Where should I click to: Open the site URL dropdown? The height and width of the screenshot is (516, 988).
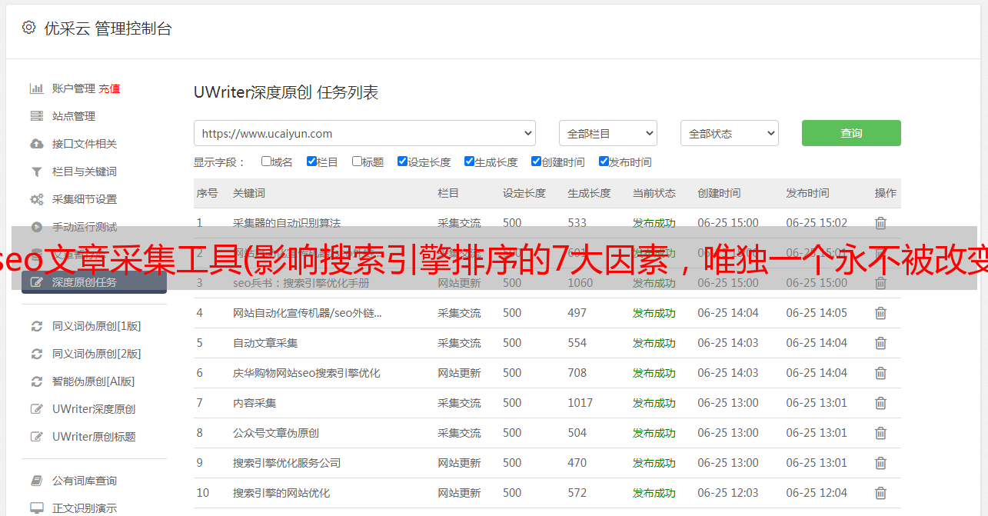click(364, 133)
